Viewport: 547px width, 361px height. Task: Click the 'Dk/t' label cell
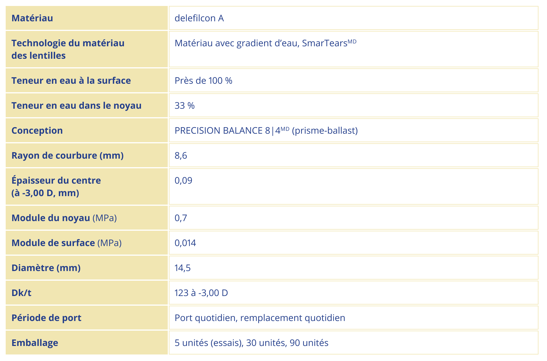pyautogui.click(x=86, y=293)
